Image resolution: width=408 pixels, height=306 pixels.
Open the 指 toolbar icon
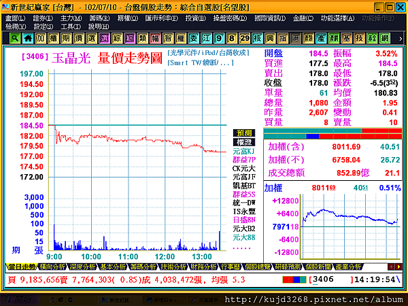coord(283,39)
